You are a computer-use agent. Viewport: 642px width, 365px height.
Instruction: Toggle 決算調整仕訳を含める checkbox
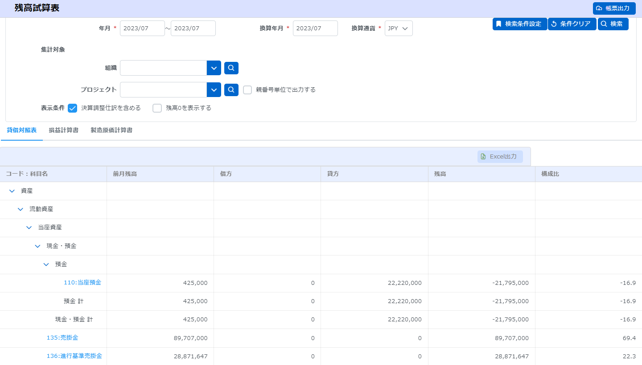(x=73, y=108)
